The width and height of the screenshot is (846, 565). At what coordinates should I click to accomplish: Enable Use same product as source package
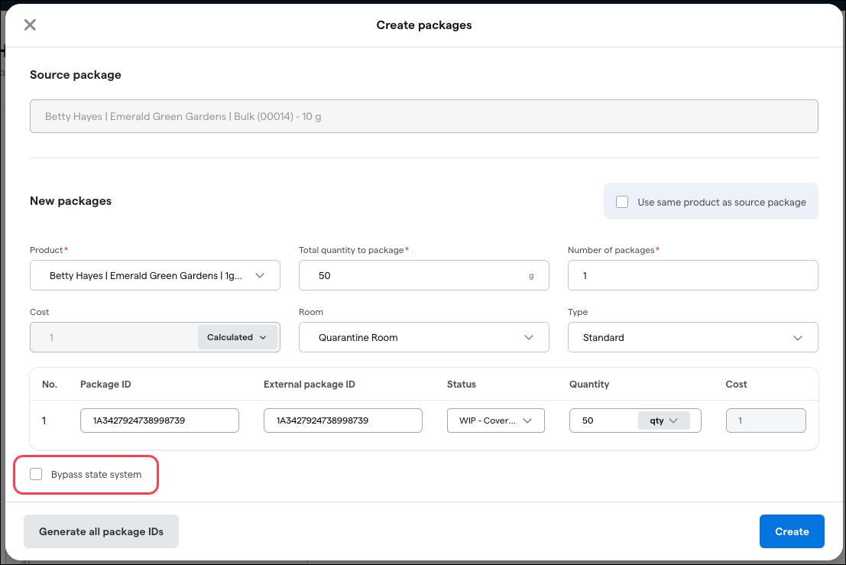(x=622, y=202)
